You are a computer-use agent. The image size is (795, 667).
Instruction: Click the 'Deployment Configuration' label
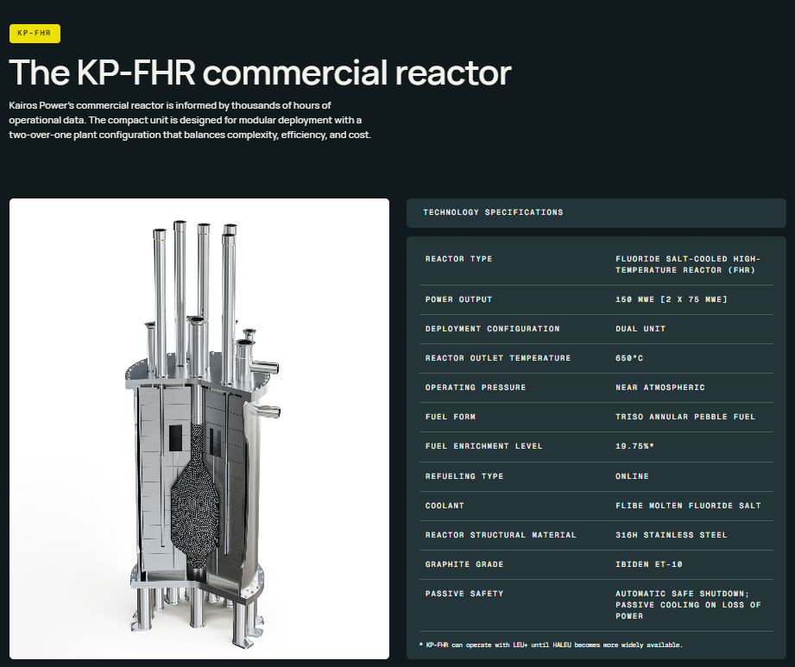pyautogui.click(x=492, y=329)
